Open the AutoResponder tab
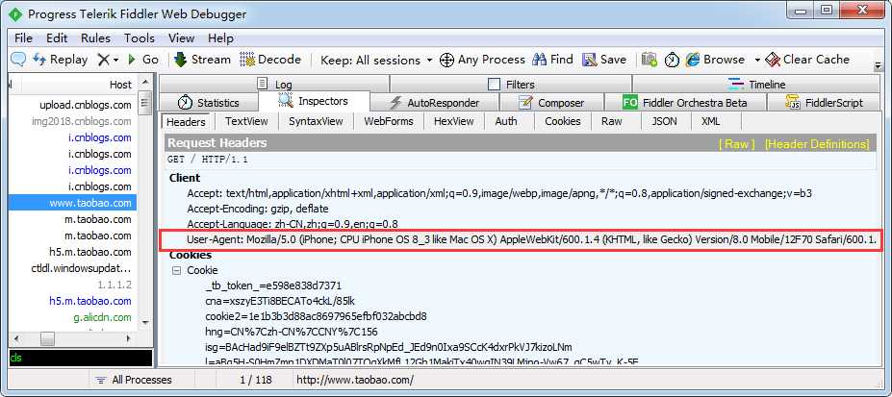Viewport: 892px width, 397px height. (x=435, y=103)
